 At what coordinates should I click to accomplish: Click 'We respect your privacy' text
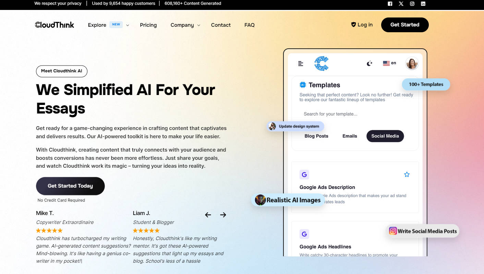[x=58, y=3]
